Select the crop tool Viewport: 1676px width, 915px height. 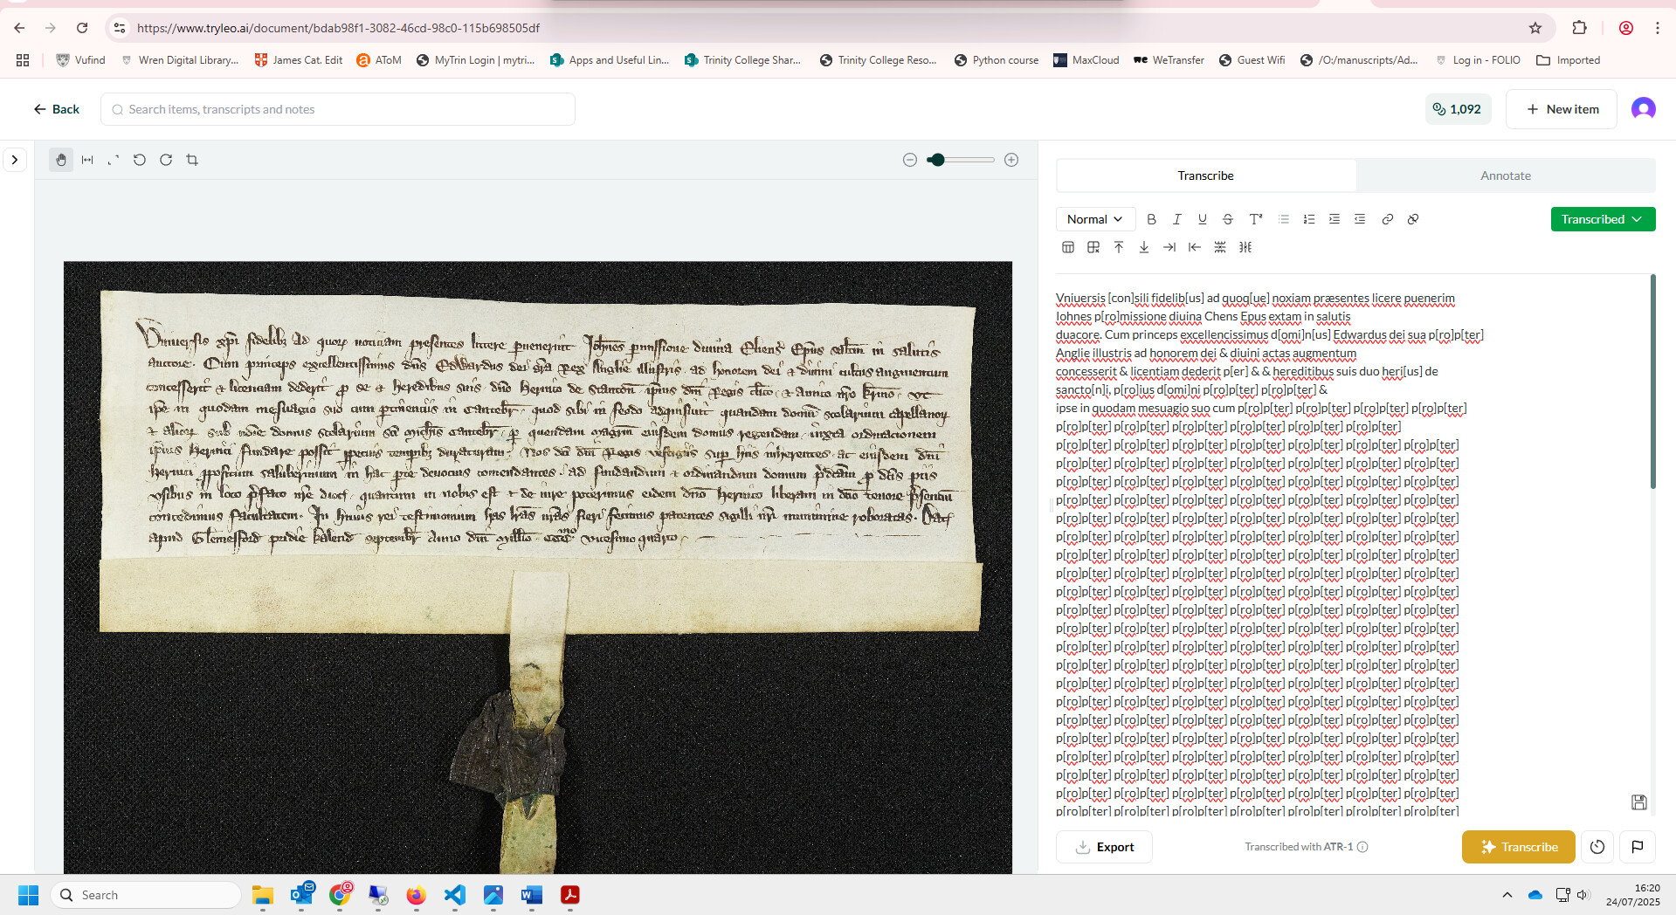point(192,160)
